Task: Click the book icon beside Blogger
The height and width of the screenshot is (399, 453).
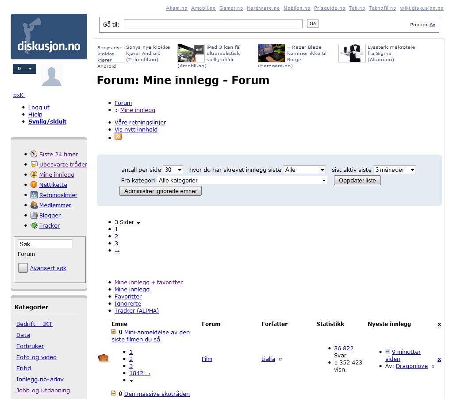Action: (34, 215)
